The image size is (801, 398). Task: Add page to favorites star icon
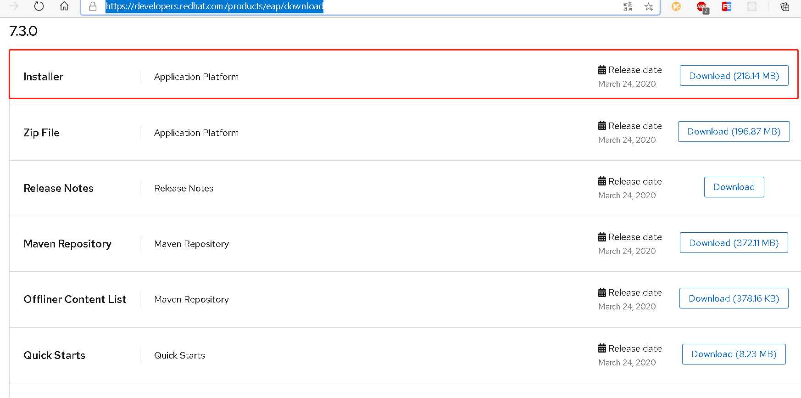click(x=649, y=6)
